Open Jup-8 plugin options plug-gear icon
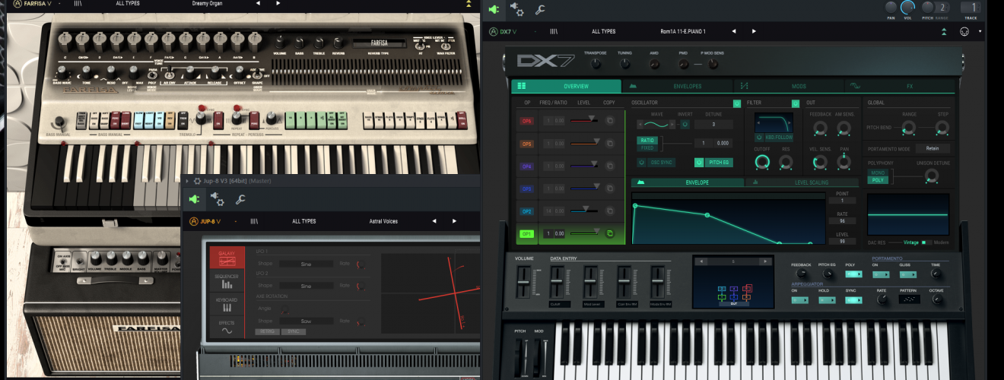1004x380 pixels. [218, 199]
